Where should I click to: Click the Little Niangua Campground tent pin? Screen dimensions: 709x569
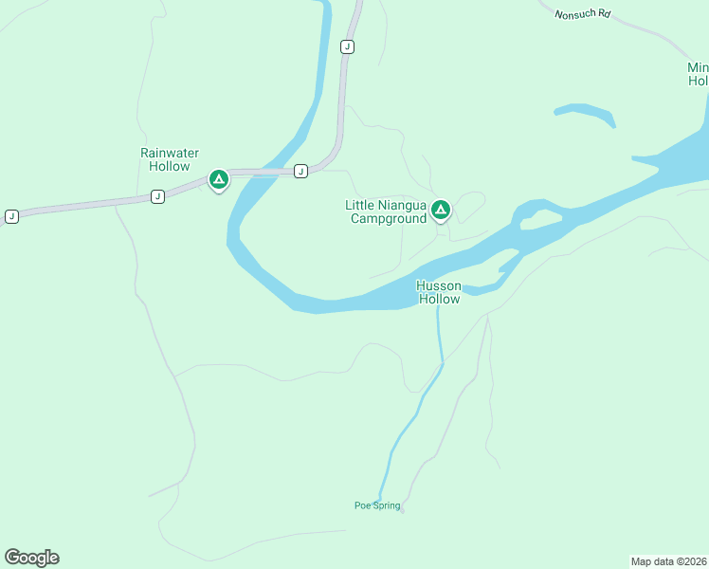coord(441,211)
